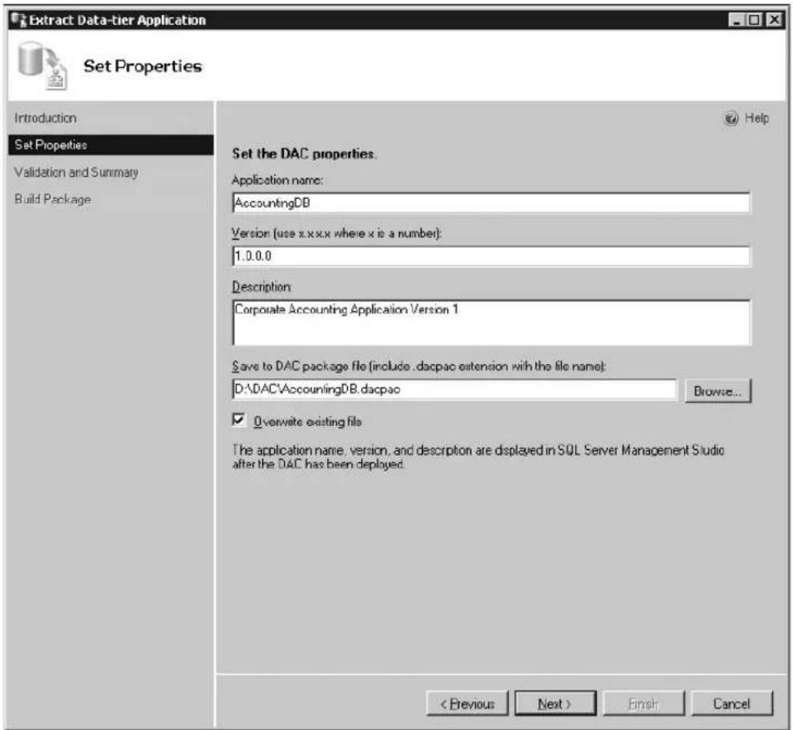This screenshot has height=730, width=793.
Task: Click the Version field showing 1.0.0.0
Action: (x=491, y=256)
